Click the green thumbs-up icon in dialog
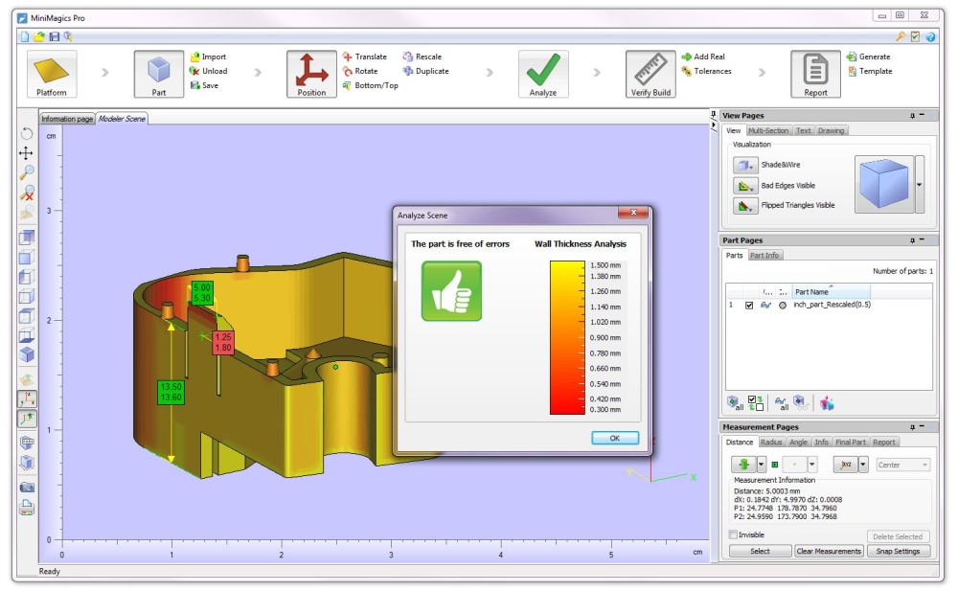This screenshot has width=958, height=591. (451, 291)
